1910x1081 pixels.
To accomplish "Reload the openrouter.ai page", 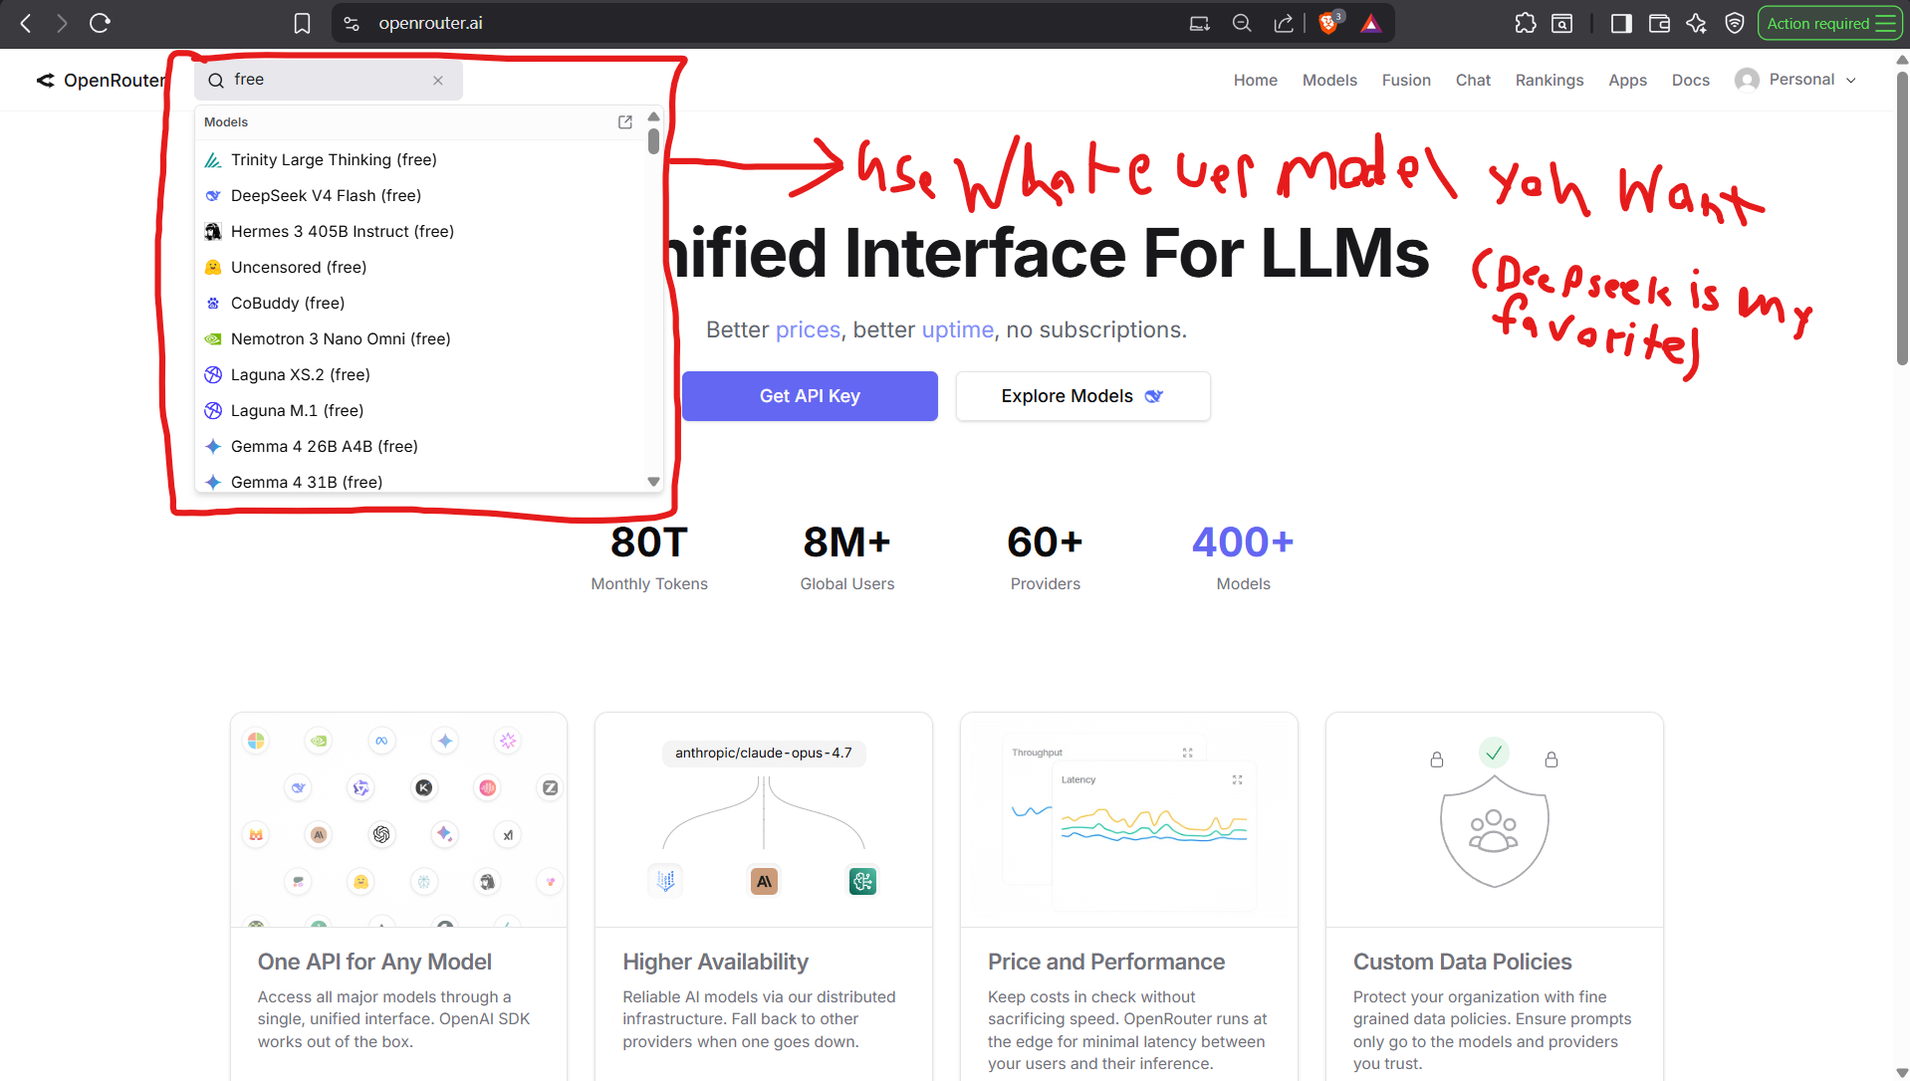I will click(100, 23).
